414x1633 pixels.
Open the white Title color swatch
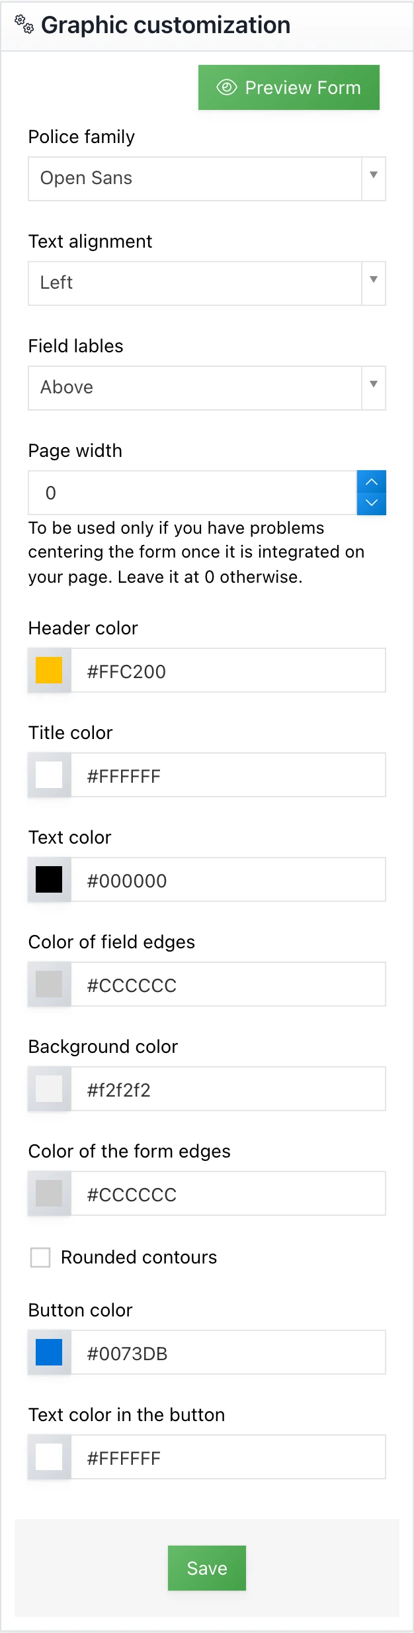point(48,774)
